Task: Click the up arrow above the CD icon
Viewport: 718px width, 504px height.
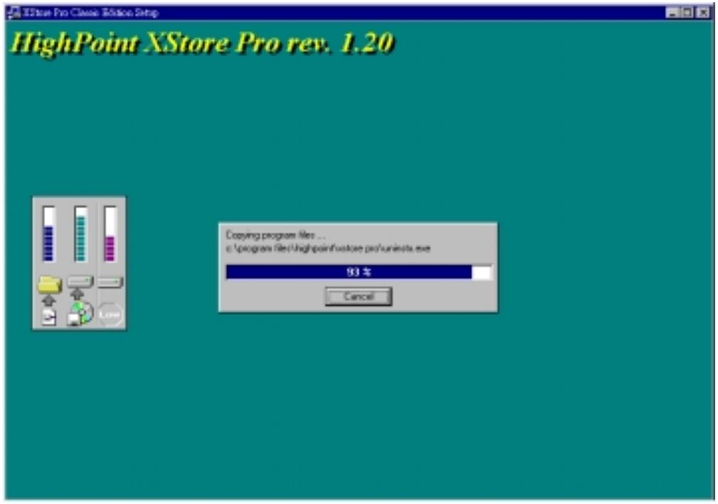Action: (77, 294)
